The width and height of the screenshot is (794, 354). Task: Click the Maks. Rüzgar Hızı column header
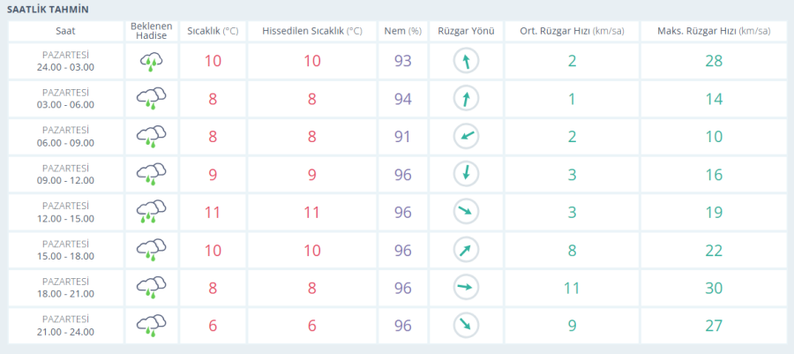tap(713, 31)
